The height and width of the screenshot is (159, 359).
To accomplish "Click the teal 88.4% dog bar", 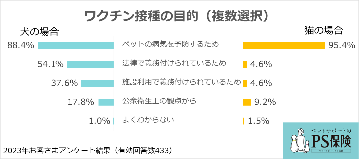I will pos(76,45).
